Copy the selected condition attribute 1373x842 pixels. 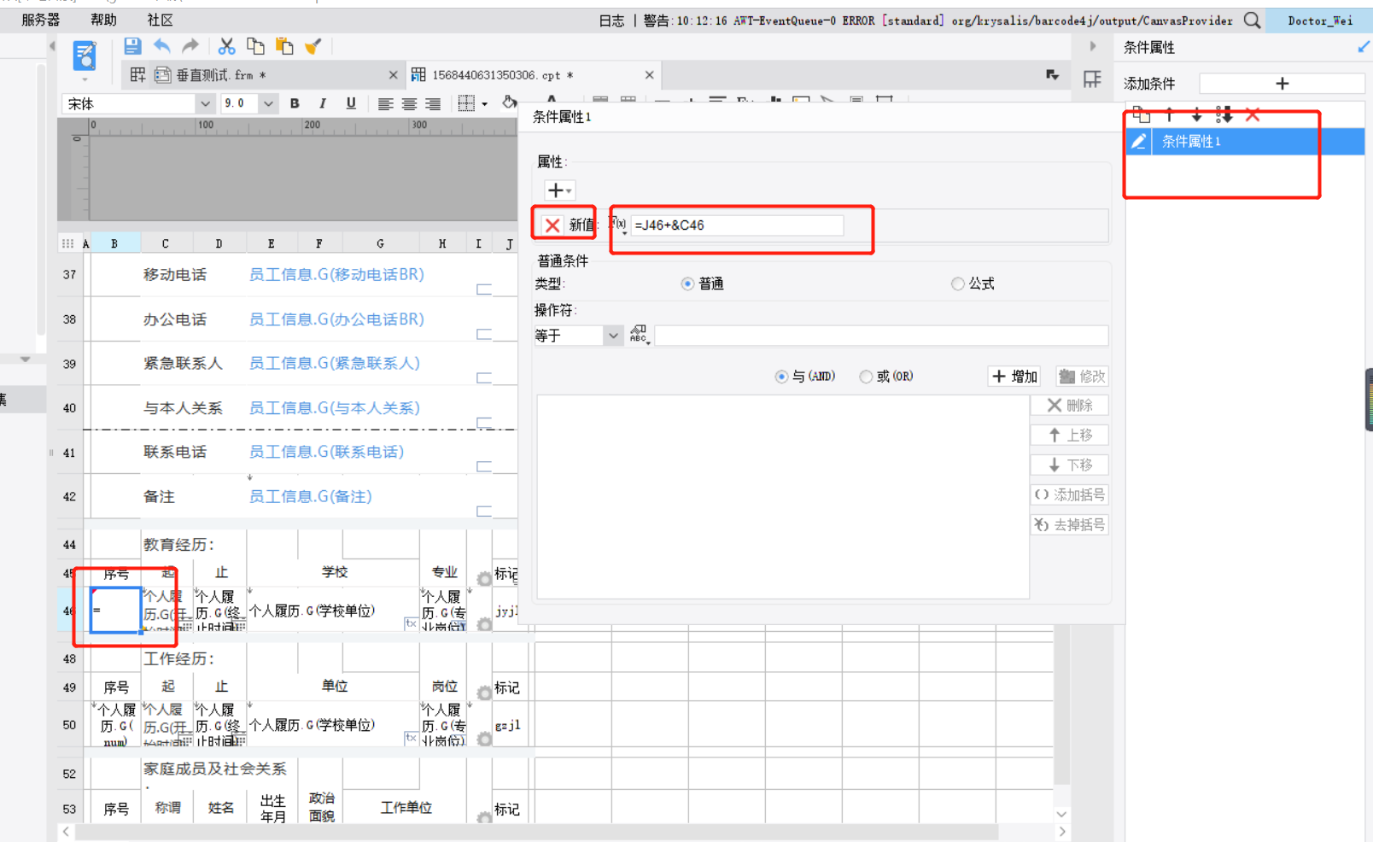(1142, 114)
